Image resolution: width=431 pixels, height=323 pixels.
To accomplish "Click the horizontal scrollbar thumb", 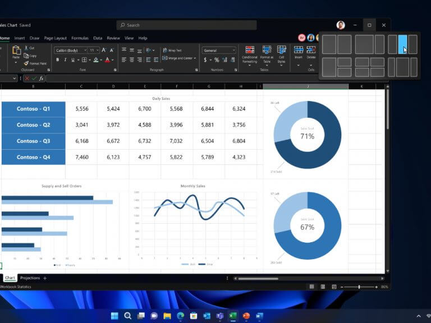I will point(258,279).
